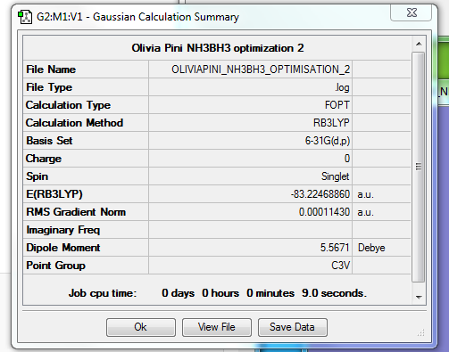This screenshot has height=352, width=449.
Task: Click the Save Data button
Action: [x=293, y=327]
